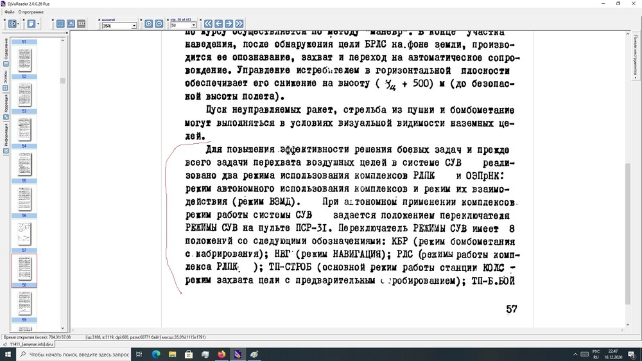This screenshot has height=361, width=642.
Task: Open the О программе menu
Action: pos(31,12)
